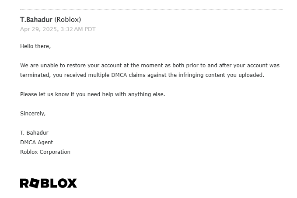The image size is (297, 198).
Task: Click the dotted separator line at top
Action: [x=151, y=9]
